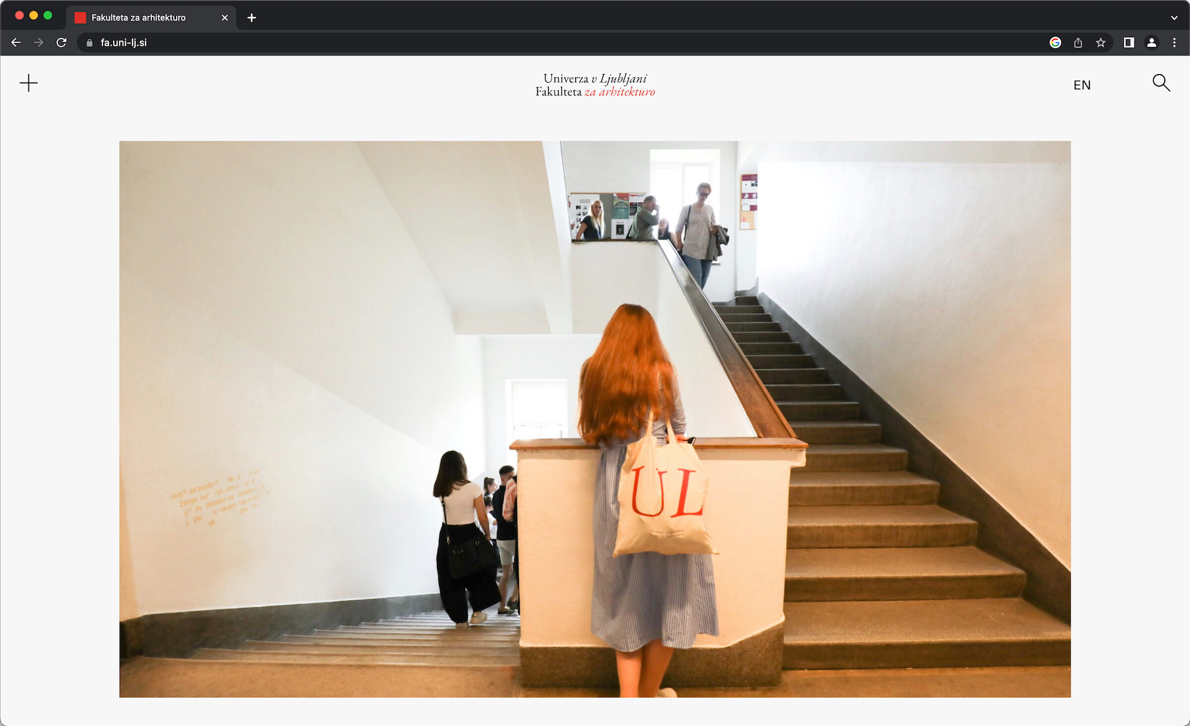Click the browser forward arrow

tap(38, 42)
